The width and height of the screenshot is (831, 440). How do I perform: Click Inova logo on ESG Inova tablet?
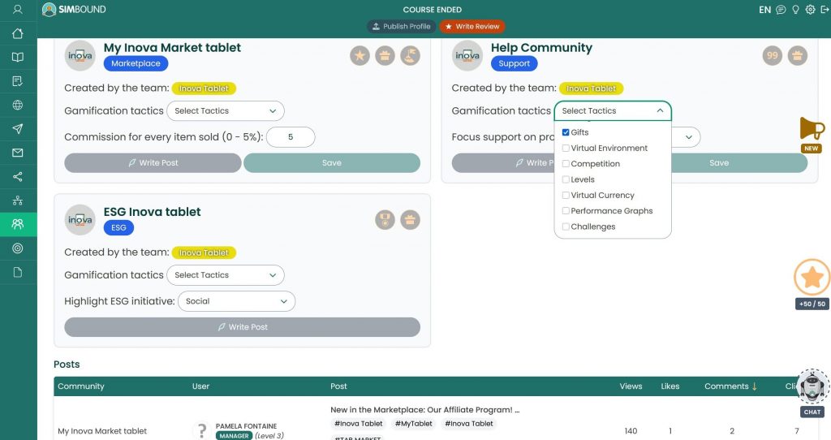click(80, 219)
